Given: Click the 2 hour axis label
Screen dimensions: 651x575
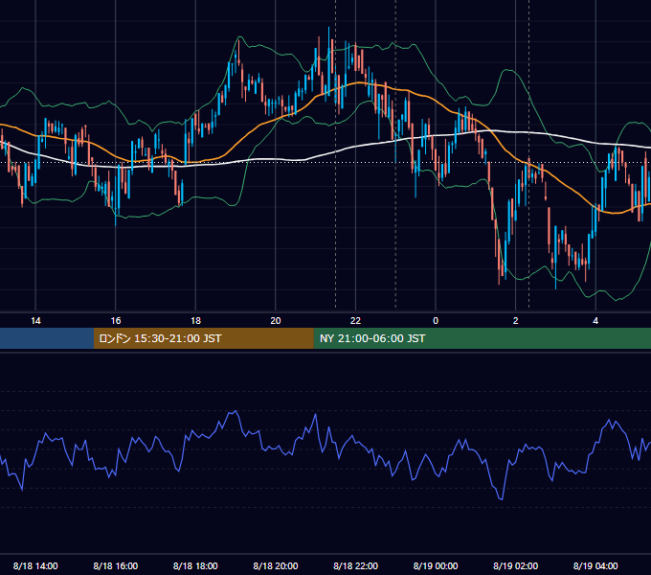Looking at the screenshot, I should 516,321.
